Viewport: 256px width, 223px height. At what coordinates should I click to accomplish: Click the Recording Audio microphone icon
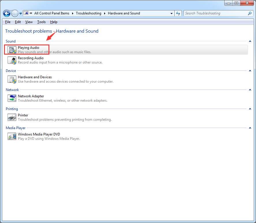pos(12,60)
